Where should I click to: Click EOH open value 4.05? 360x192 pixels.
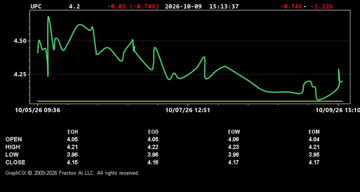(x=72, y=139)
